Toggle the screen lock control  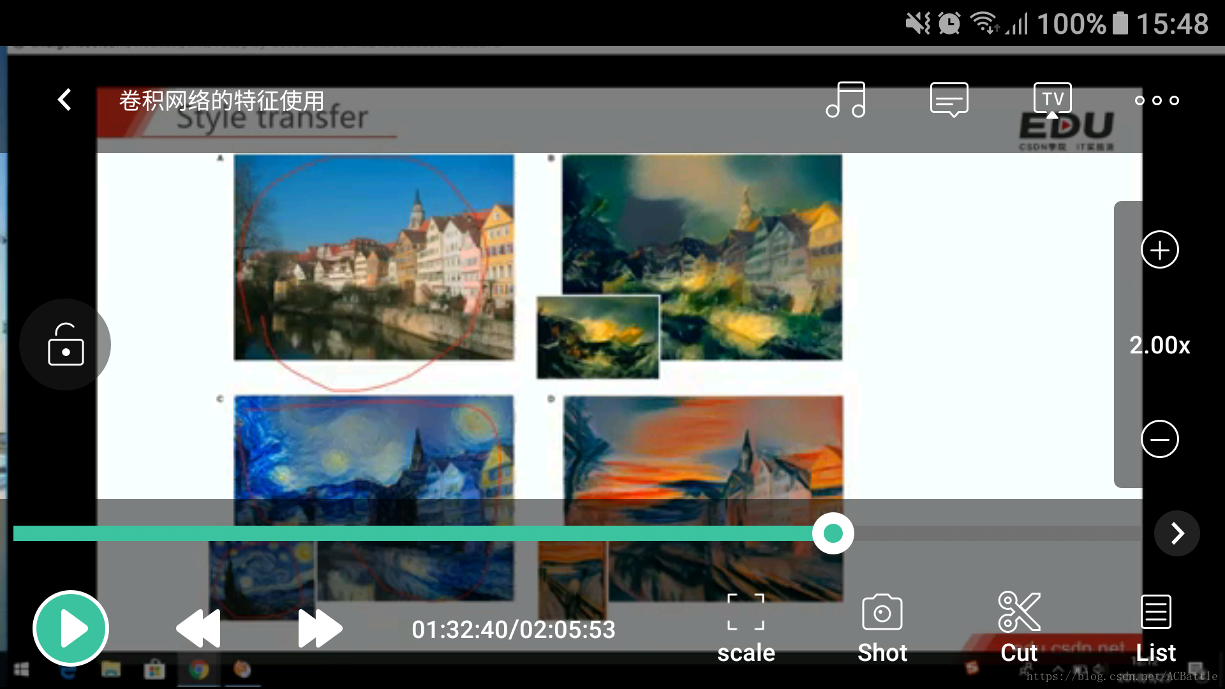pyautogui.click(x=65, y=344)
